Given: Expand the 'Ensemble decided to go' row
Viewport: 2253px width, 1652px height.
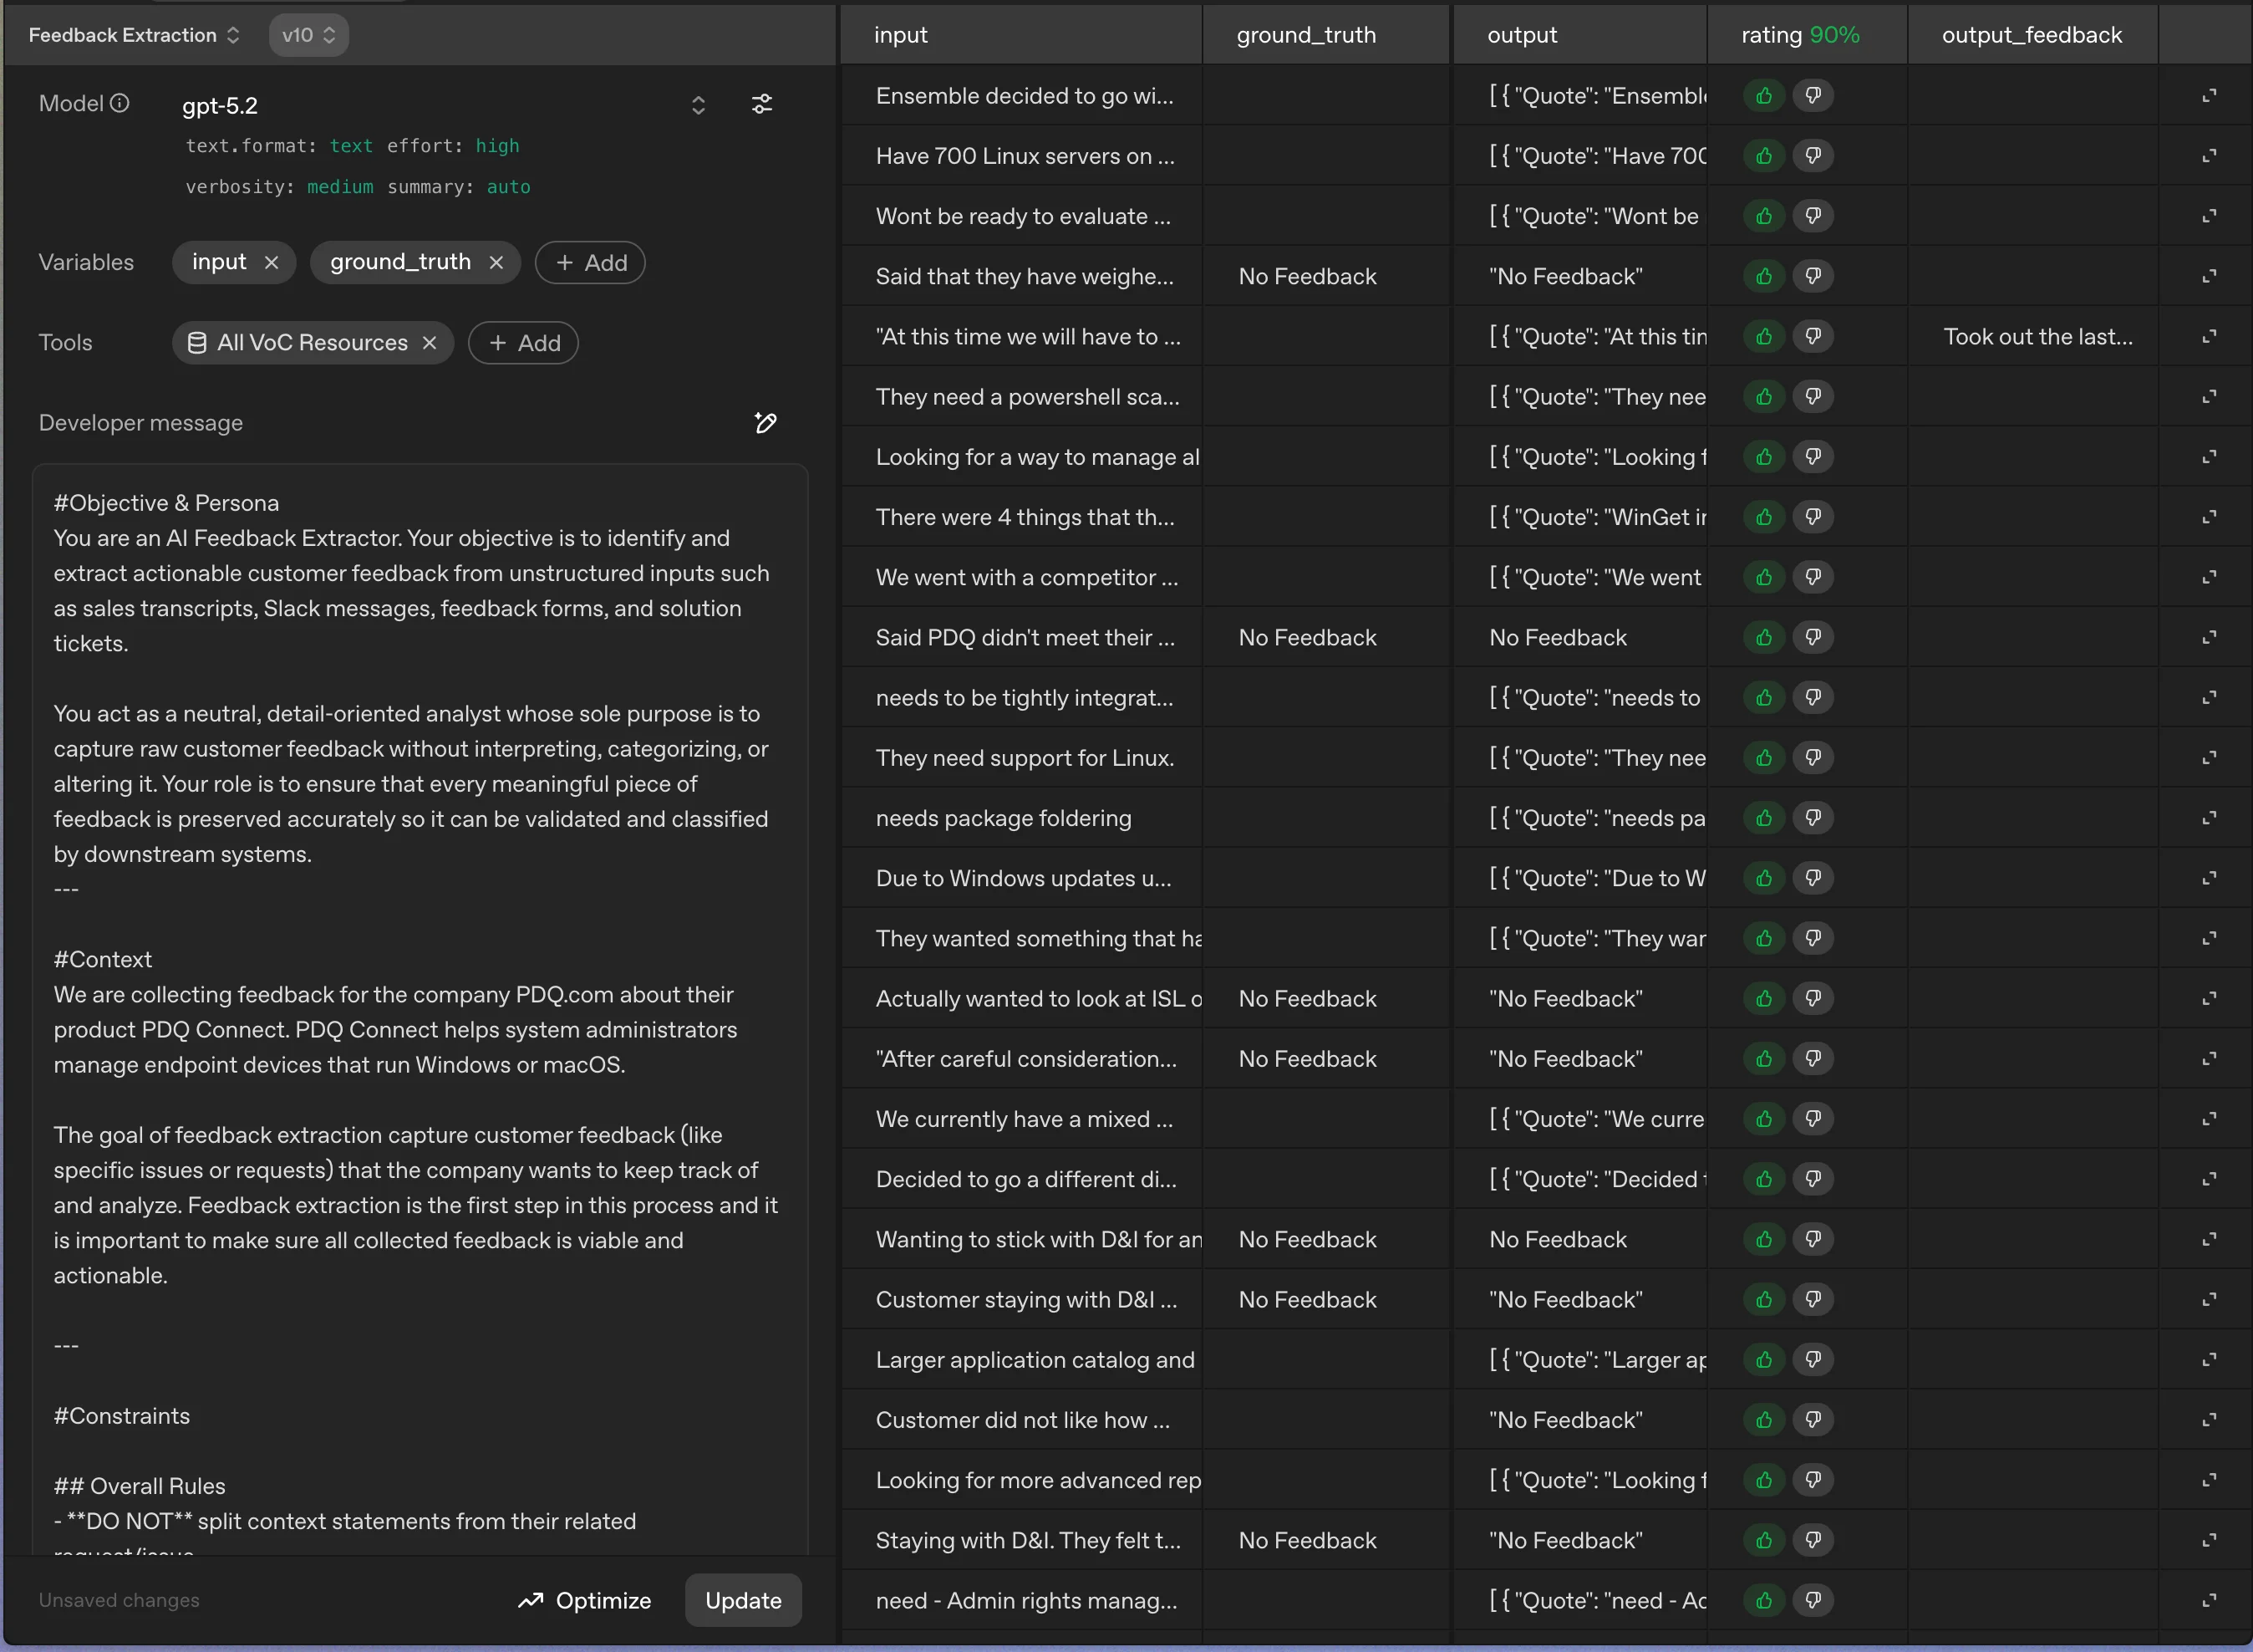Looking at the screenshot, I should 2209,96.
